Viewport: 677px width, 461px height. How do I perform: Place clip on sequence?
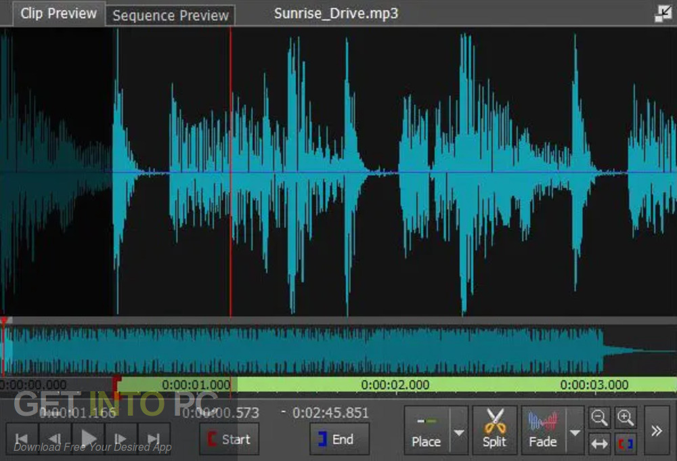[427, 431]
